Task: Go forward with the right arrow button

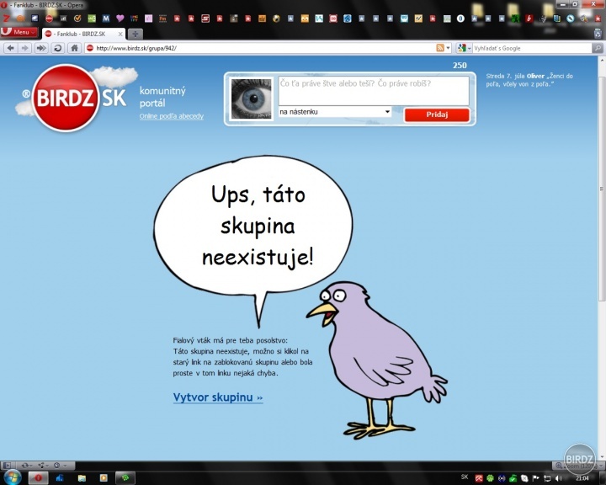Action: click(24, 48)
